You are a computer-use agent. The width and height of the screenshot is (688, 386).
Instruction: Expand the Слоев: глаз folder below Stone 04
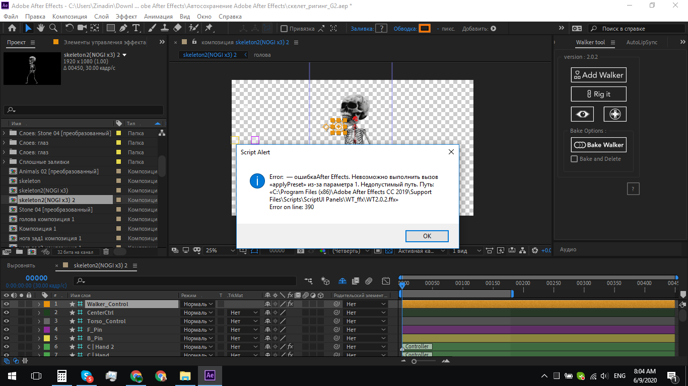tap(4, 143)
